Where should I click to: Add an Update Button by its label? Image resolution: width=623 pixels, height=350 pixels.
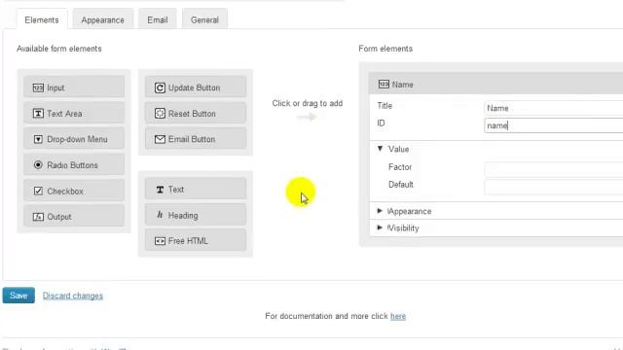pyautogui.click(x=194, y=87)
